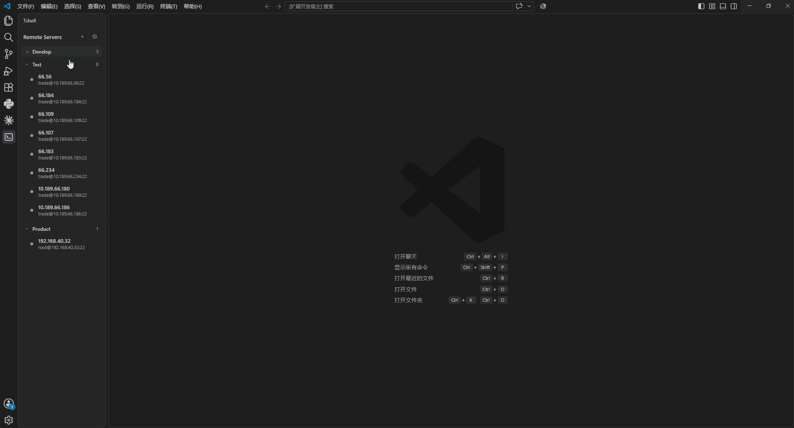Open the Extensions view
Screen dimensions: 794x428
point(8,88)
